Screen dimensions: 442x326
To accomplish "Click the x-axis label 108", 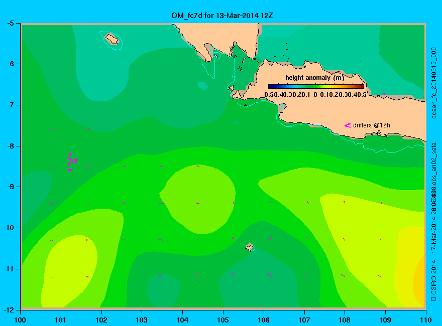I will tap(345, 320).
